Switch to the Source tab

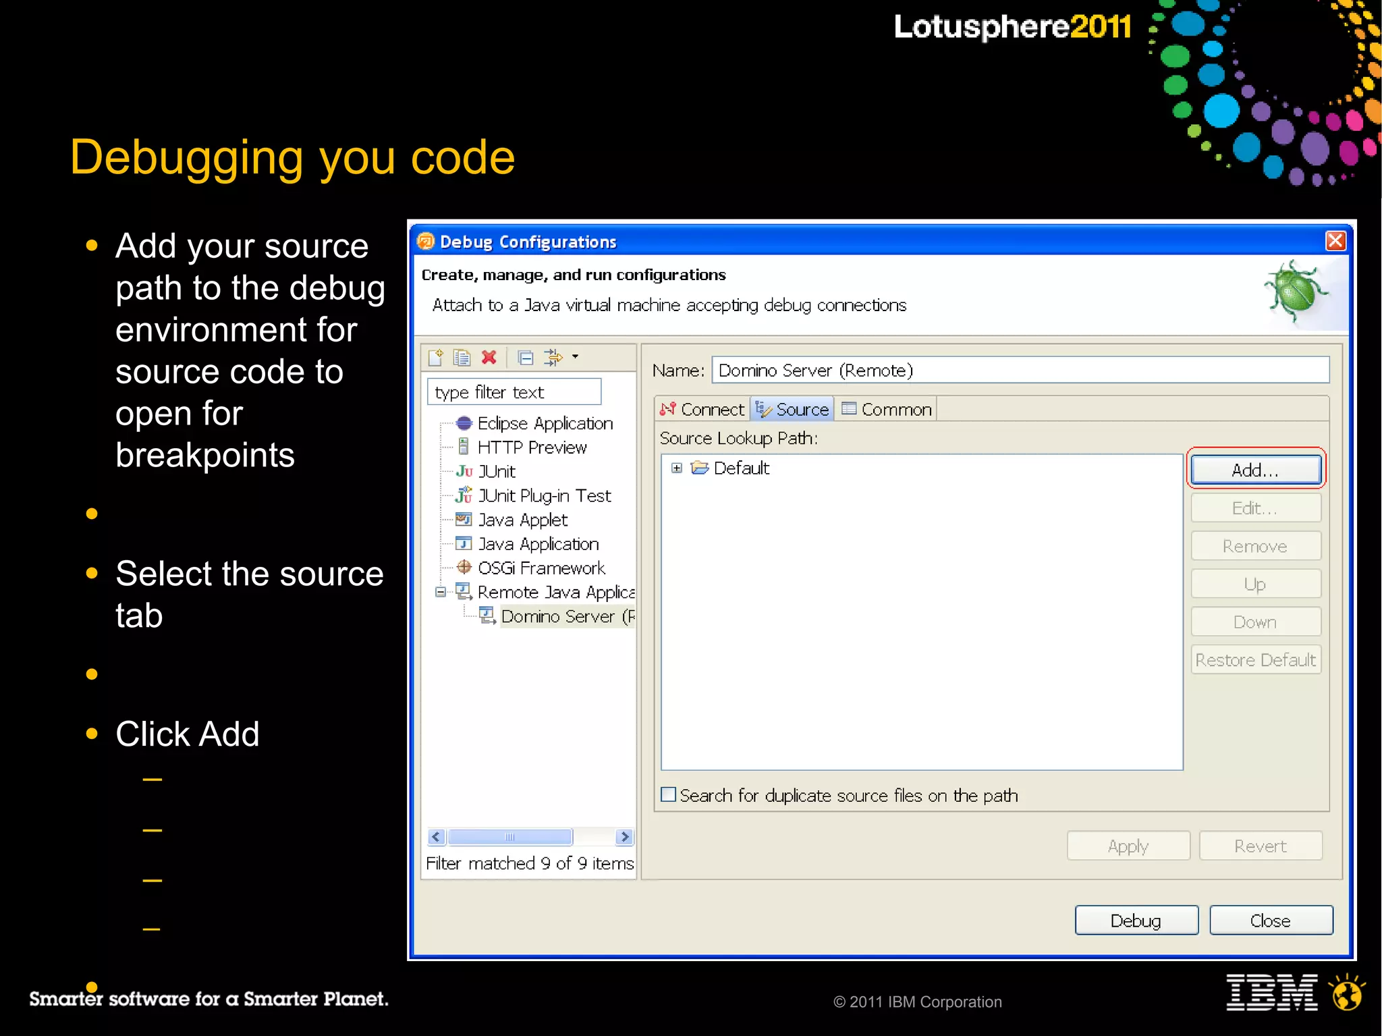(x=792, y=409)
